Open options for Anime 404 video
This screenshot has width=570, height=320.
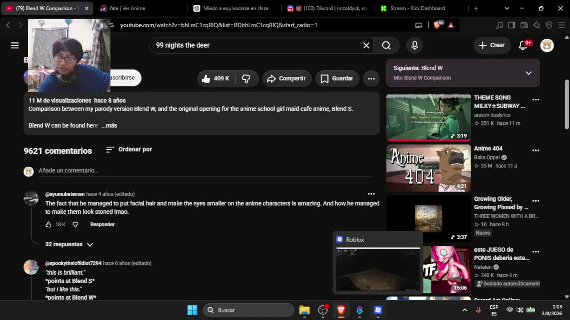pyautogui.click(x=536, y=150)
